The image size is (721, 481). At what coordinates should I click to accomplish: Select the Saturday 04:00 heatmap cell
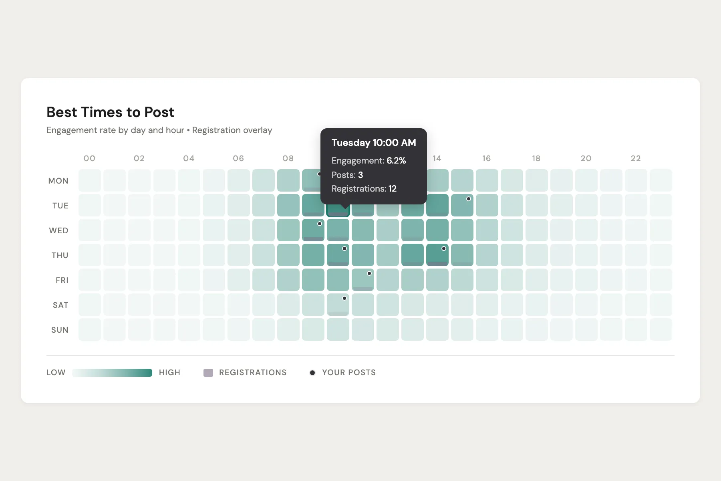click(x=189, y=305)
